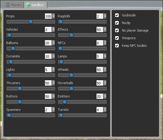Click the Players person icon
Image resolution: width=163 pixels, height=140 pixels.
pos(8,5)
